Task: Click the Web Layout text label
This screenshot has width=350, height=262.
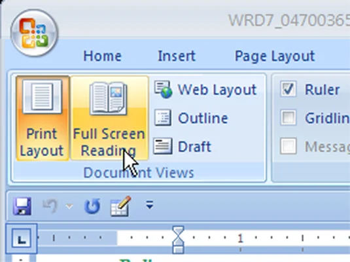Action: tap(217, 90)
